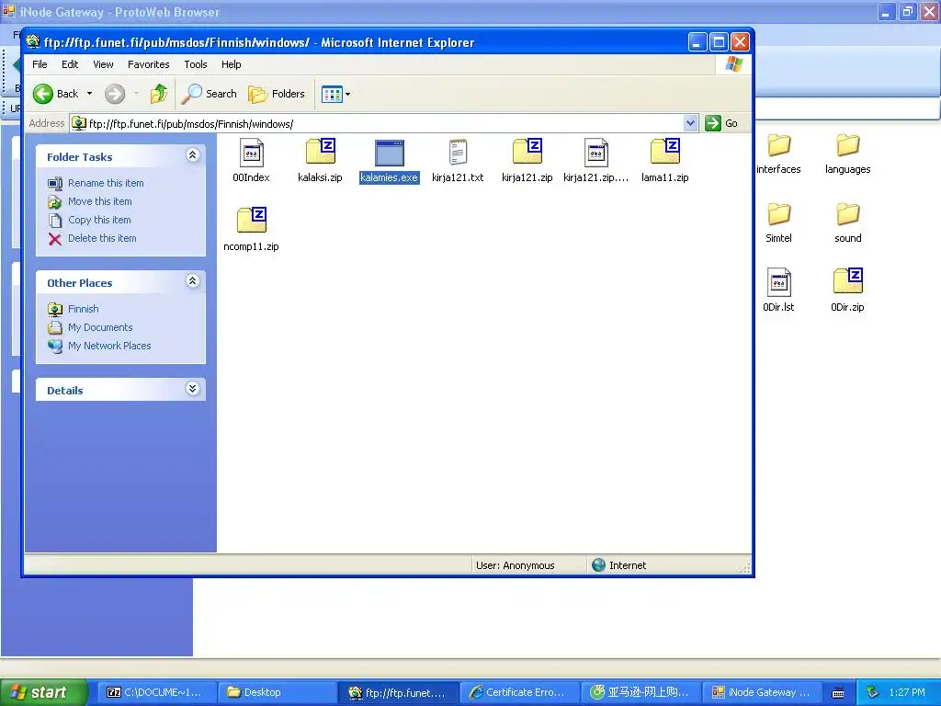941x706 pixels.
Task: Open the interfaces folder in the background window
Action: pyautogui.click(x=779, y=145)
